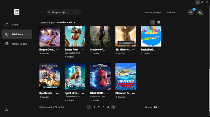Open Stranded Deep cover art
Screen dimensions: 210x117
(x=126, y=77)
